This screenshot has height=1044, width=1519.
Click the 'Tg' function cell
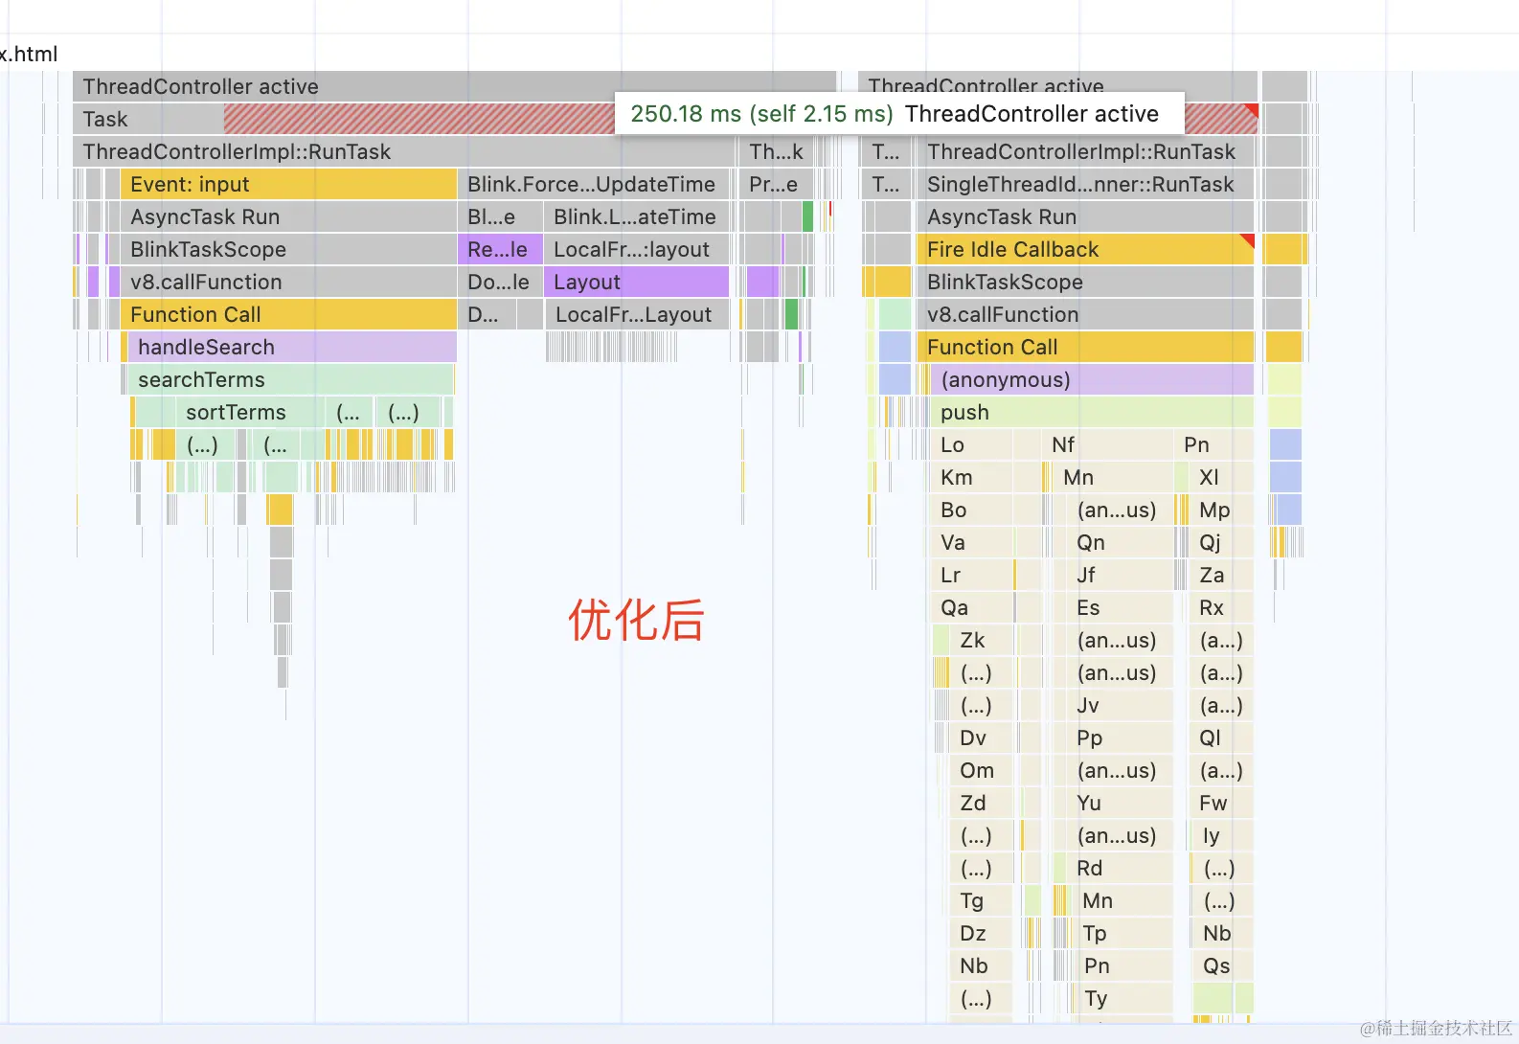pyautogui.click(x=981, y=900)
